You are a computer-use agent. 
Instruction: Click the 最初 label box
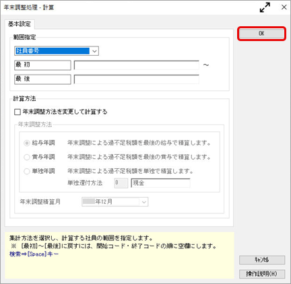(x=42, y=65)
